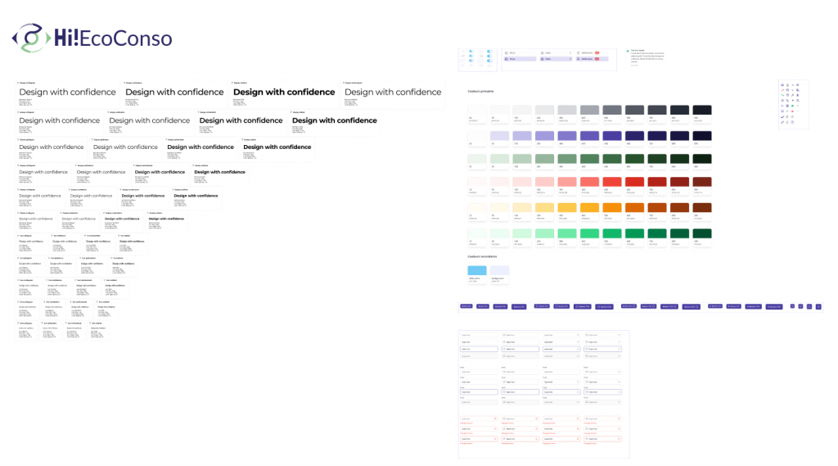Click the purple pencil icon in icon set

tap(782, 122)
